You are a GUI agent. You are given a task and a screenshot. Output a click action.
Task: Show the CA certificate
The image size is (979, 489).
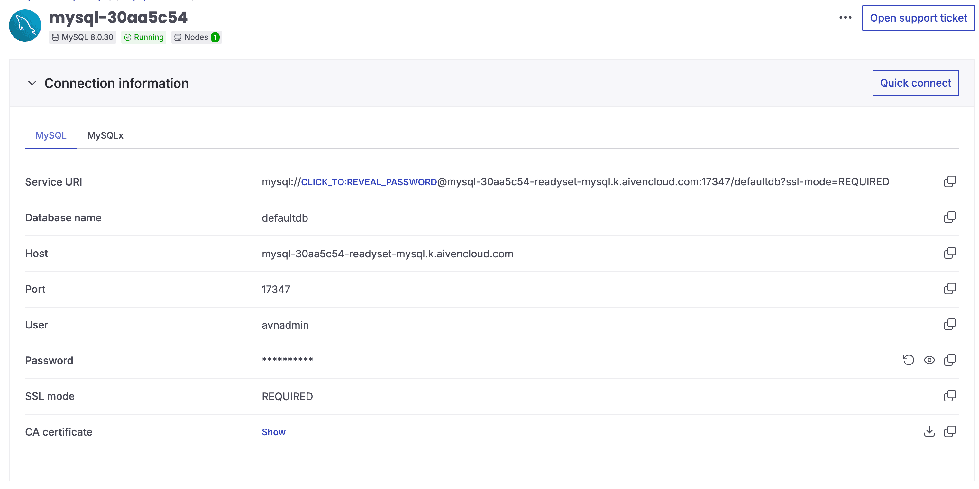tap(274, 432)
